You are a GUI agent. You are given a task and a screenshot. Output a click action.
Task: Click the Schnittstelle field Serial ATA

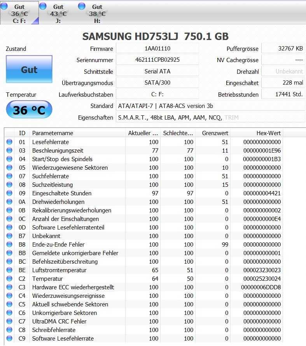pyautogui.click(x=157, y=71)
